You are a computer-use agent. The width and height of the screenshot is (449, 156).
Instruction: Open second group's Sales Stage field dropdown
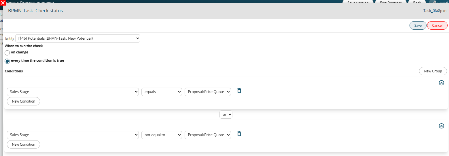coord(73,135)
